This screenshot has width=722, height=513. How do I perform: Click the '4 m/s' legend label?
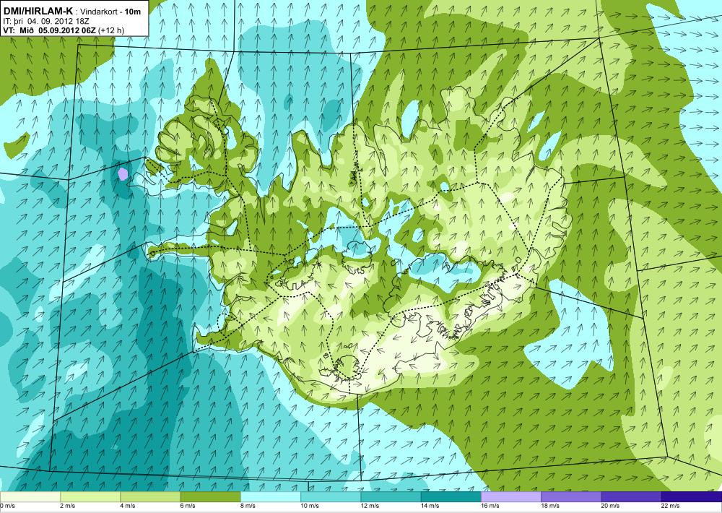[128, 506]
